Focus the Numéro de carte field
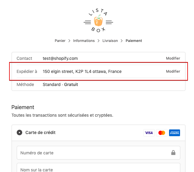This screenshot has width=194, height=172. point(91,153)
